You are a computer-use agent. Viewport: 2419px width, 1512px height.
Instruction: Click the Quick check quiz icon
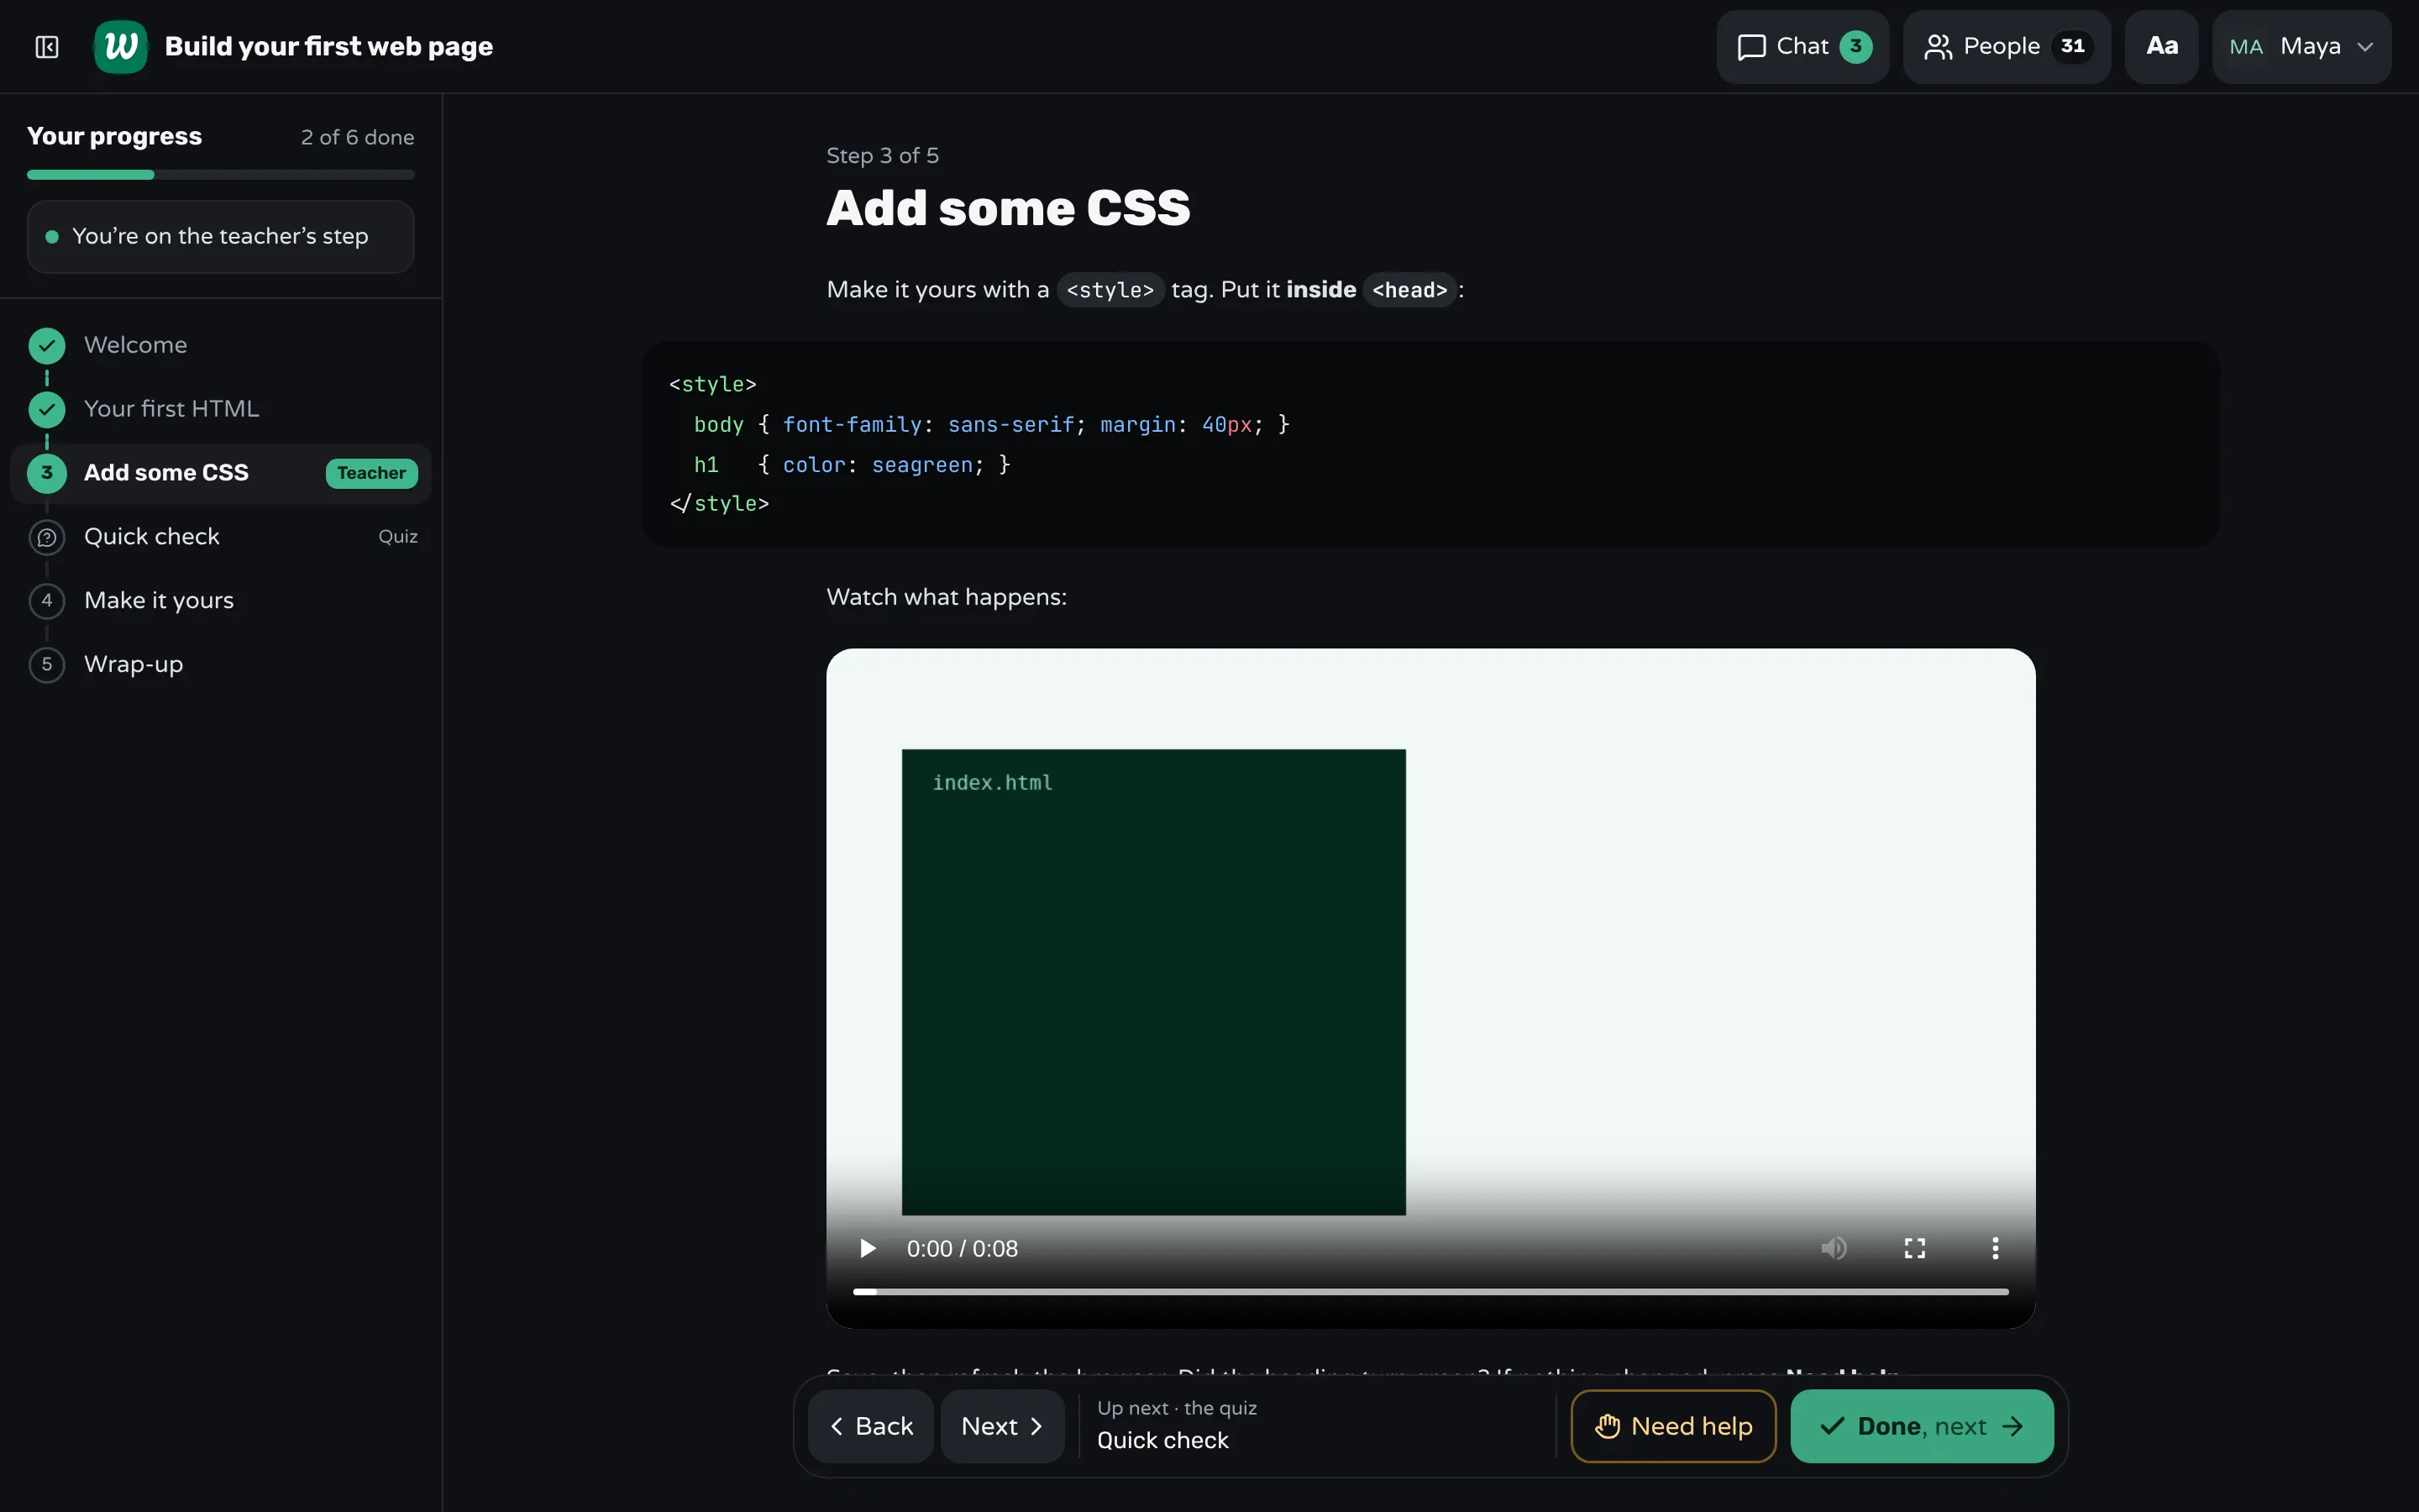click(47, 537)
